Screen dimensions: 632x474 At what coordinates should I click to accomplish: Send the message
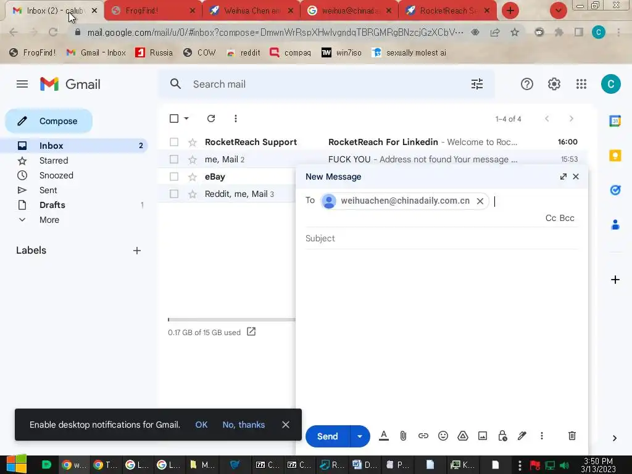click(x=327, y=436)
